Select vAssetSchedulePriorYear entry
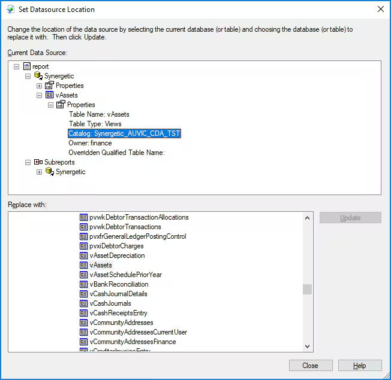The image size is (391, 380). point(126,275)
